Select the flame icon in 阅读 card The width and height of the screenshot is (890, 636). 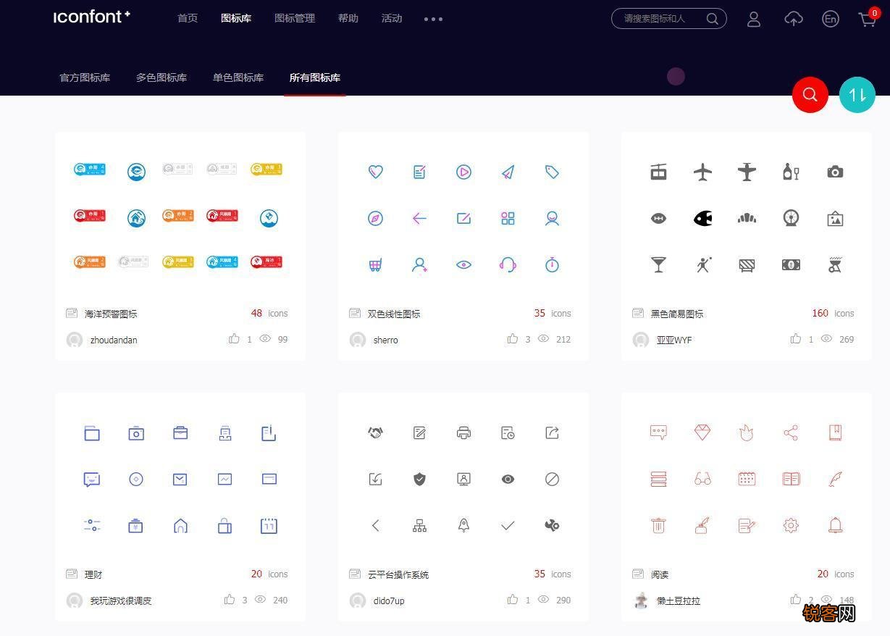[747, 432]
